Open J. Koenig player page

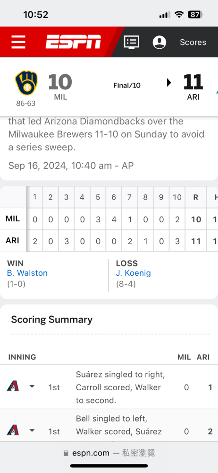(x=134, y=273)
